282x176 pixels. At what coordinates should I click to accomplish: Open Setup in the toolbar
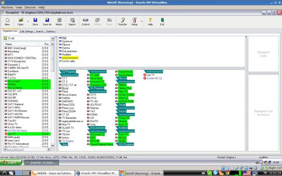(x=134, y=22)
